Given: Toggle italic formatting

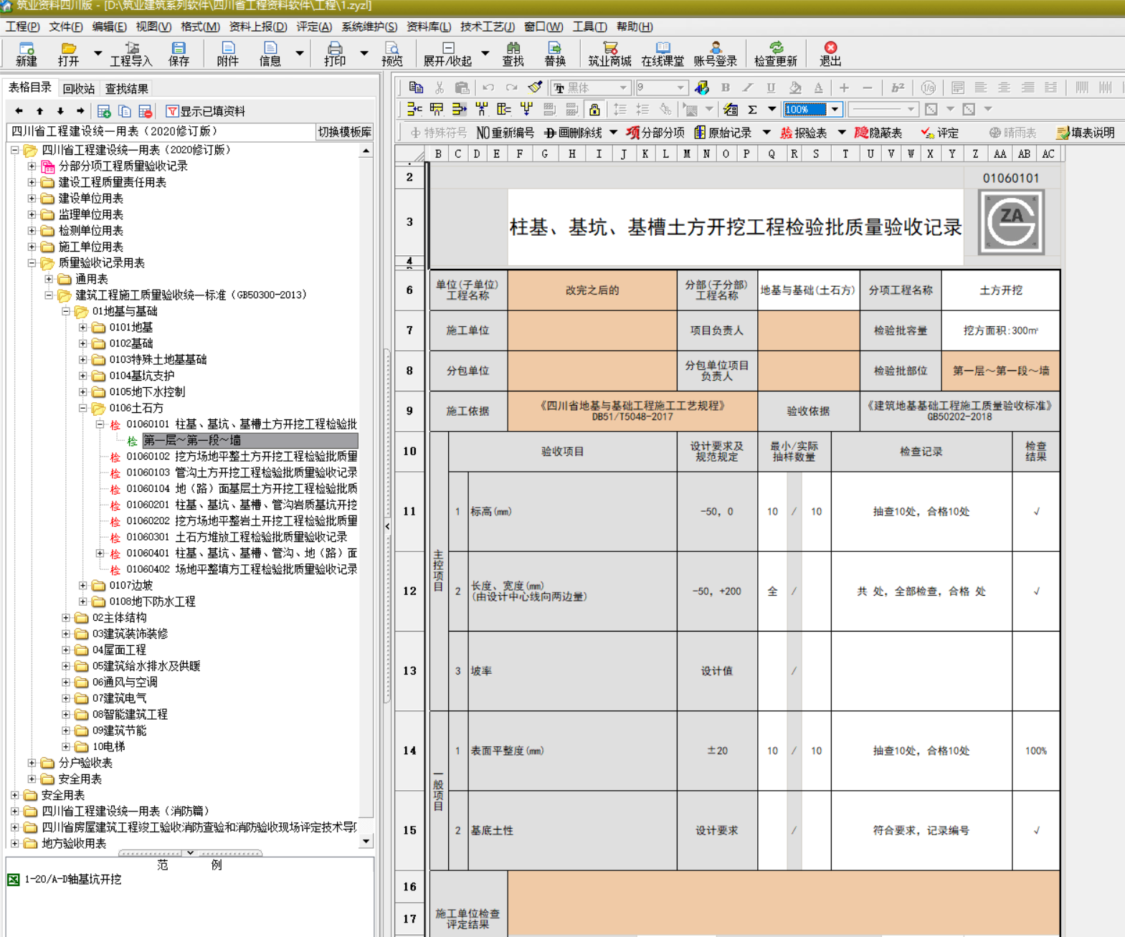Looking at the screenshot, I should (748, 87).
